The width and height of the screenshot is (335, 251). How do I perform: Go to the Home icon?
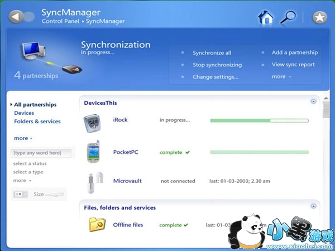[266, 17]
